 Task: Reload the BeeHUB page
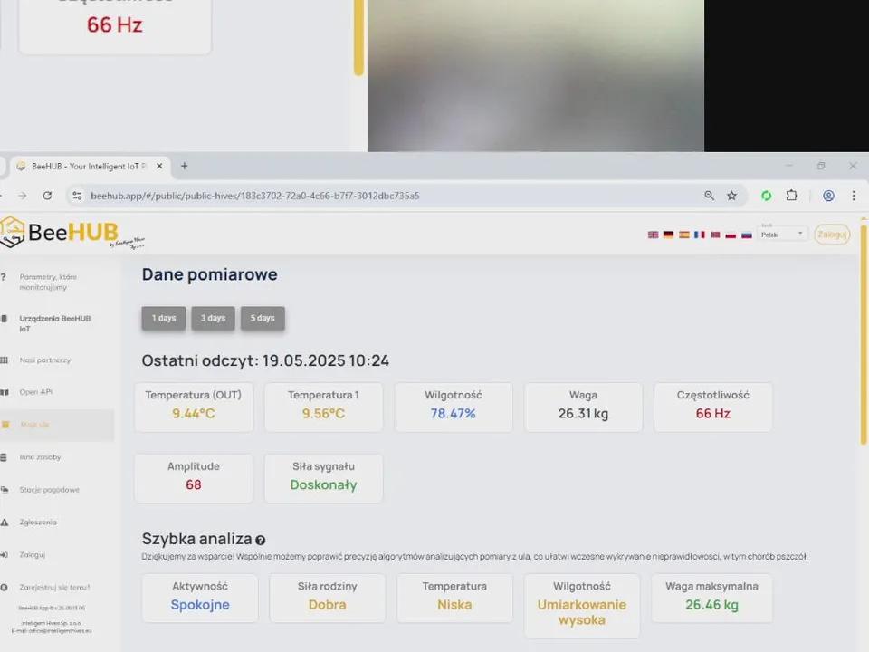[48, 196]
